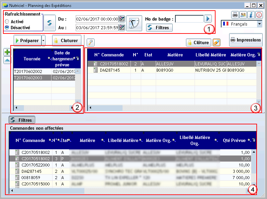Click the tournée list horizontal scrollbar left arrow
This screenshot has width=267, height=199.
coord(16,107)
